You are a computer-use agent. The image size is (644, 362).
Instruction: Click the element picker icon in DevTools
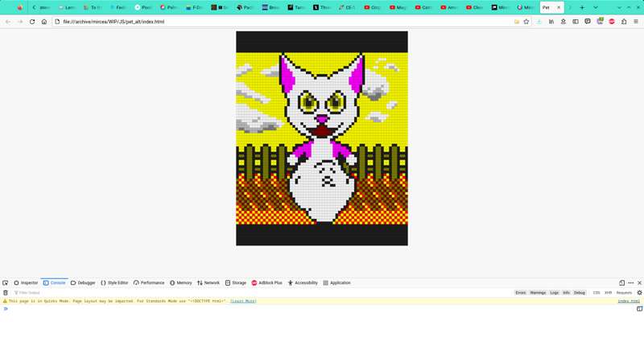pos(6,283)
